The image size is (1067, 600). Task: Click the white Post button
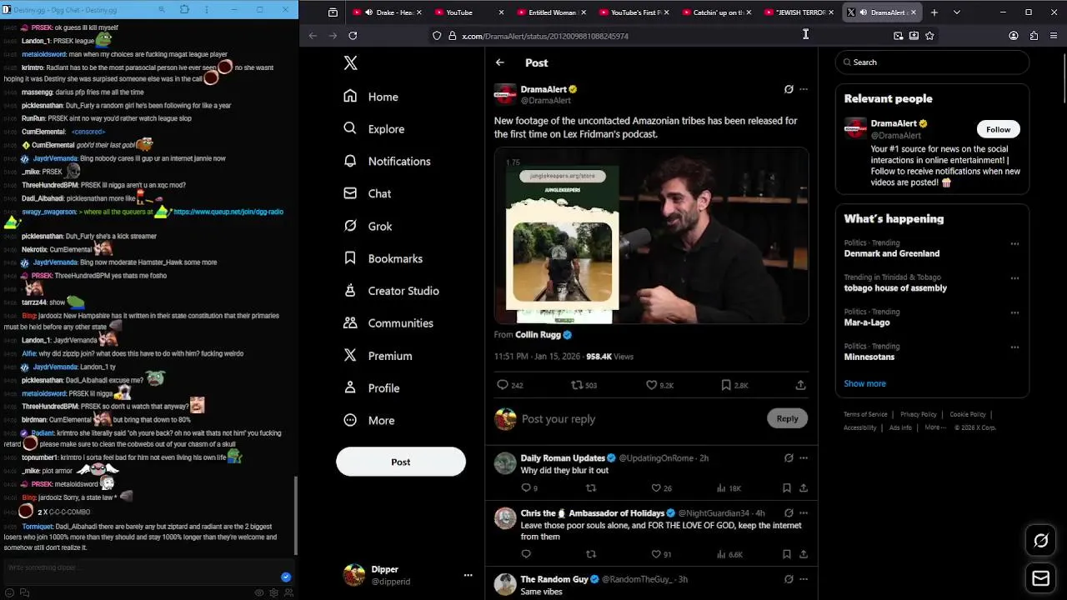click(x=401, y=462)
